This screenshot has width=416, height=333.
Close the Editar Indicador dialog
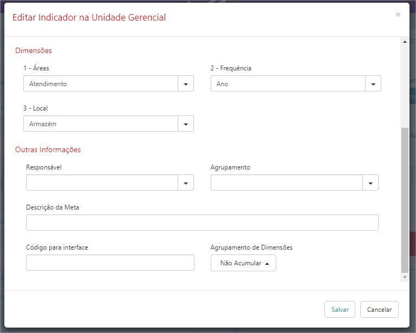398,15
